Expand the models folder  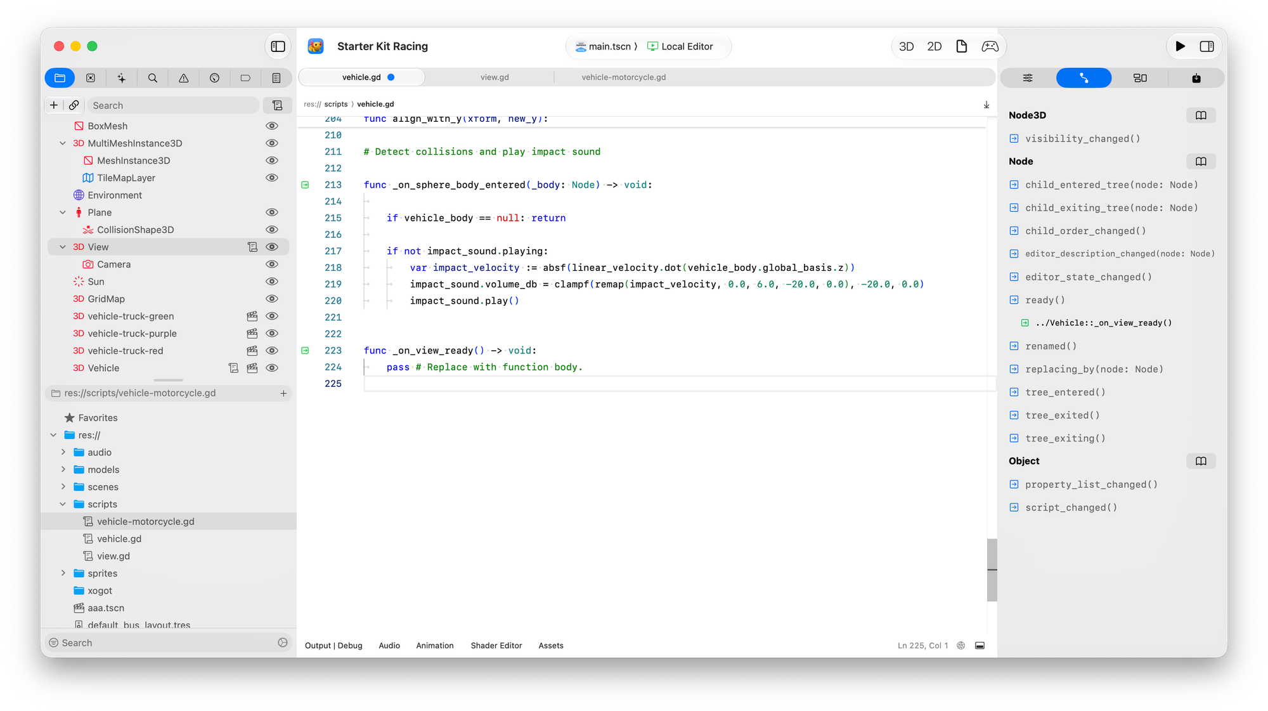(x=63, y=469)
